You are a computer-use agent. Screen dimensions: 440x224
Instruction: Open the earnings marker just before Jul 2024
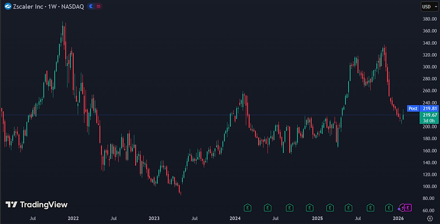(268, 207)
